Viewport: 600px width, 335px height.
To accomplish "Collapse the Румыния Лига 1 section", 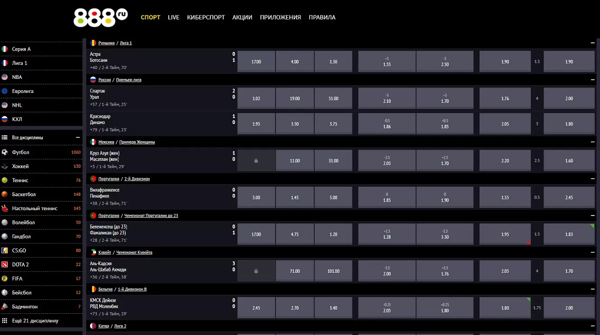I will pos(592,43).
